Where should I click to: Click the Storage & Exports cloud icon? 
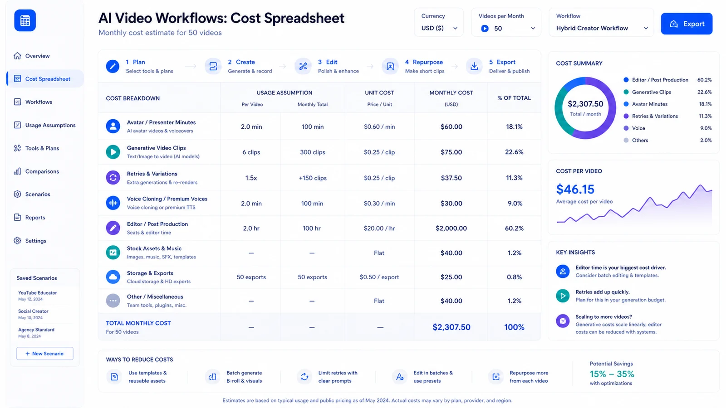click(x=113, y=277)
